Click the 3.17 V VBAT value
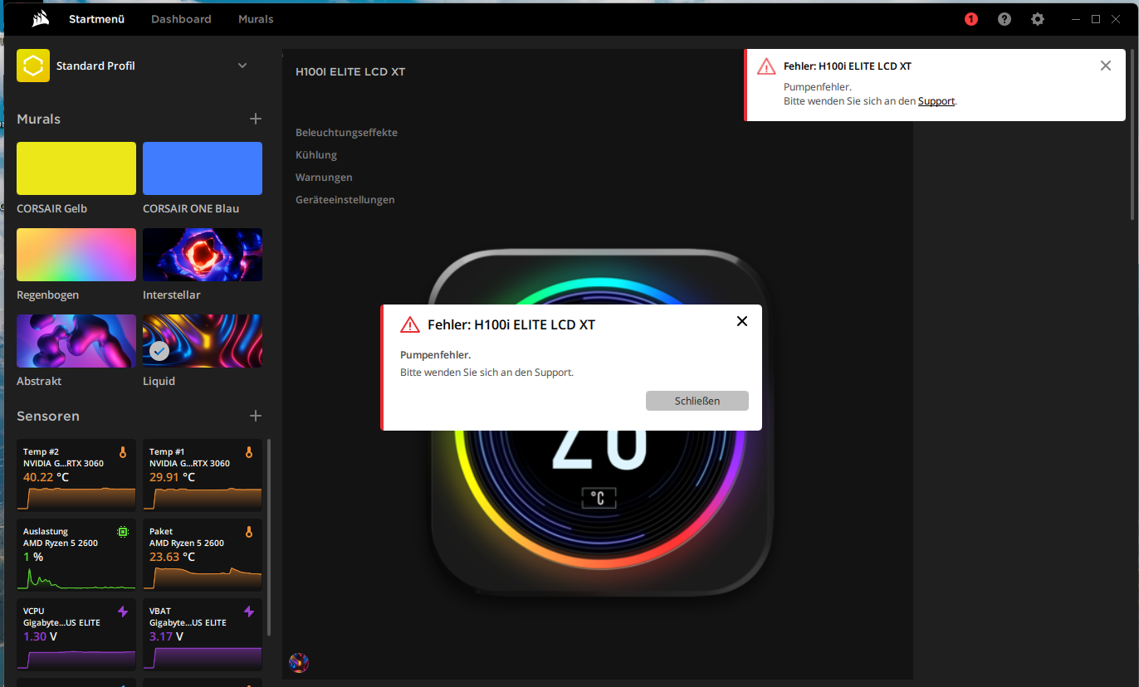Screen dimensions: 1139x687 (166, 636)
